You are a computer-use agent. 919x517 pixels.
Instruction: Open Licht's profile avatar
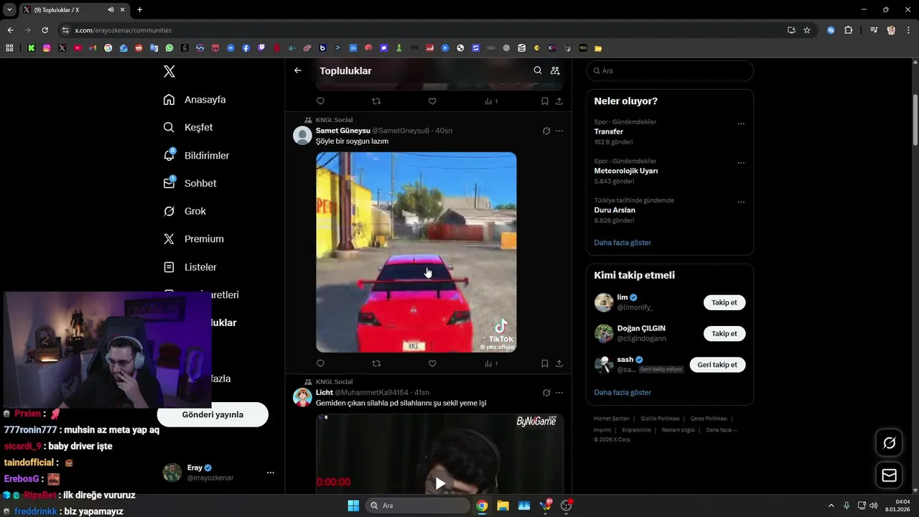302,398
